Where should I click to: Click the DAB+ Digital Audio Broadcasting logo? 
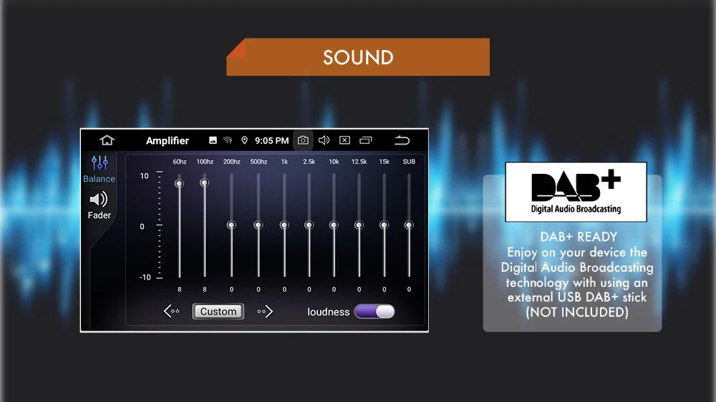pos(576,192)
